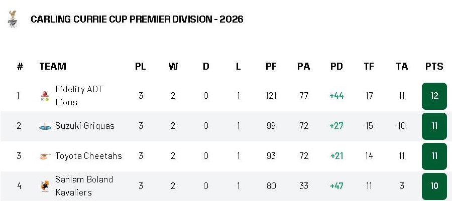Click the TEAM column header
This screenshot has height=201, width=452.
pyautogui.click(x=53, y=67)
